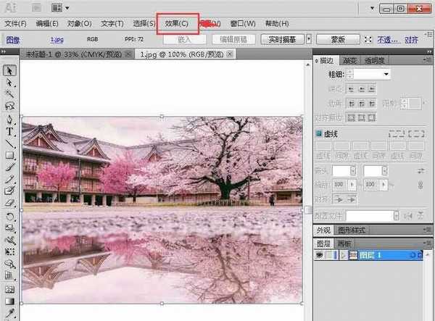Viewport: 435px width, 321px height.
Task: Select the Selection tool arrow in toolbox
Action: coord(11,70)
